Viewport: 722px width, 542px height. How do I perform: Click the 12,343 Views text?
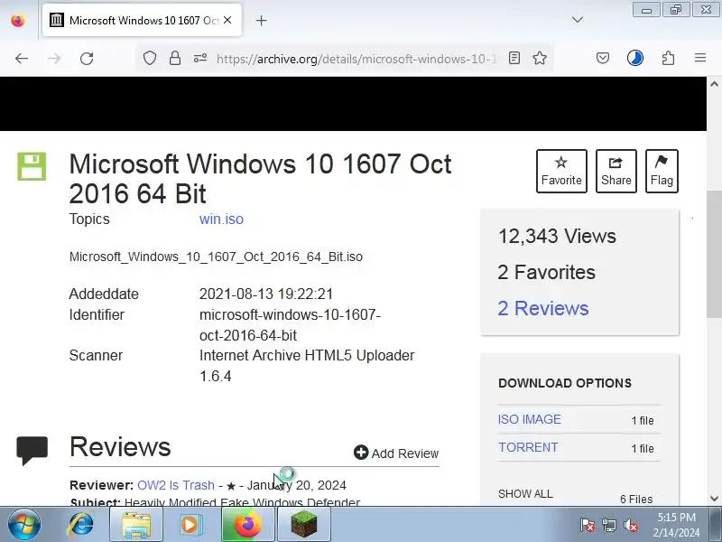[557, 237]
